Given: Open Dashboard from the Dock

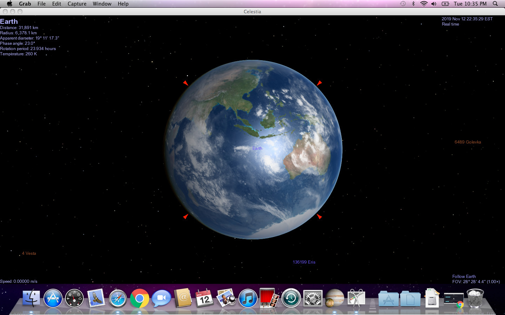Looking at the screenshot, I should [x=74, y=299].
